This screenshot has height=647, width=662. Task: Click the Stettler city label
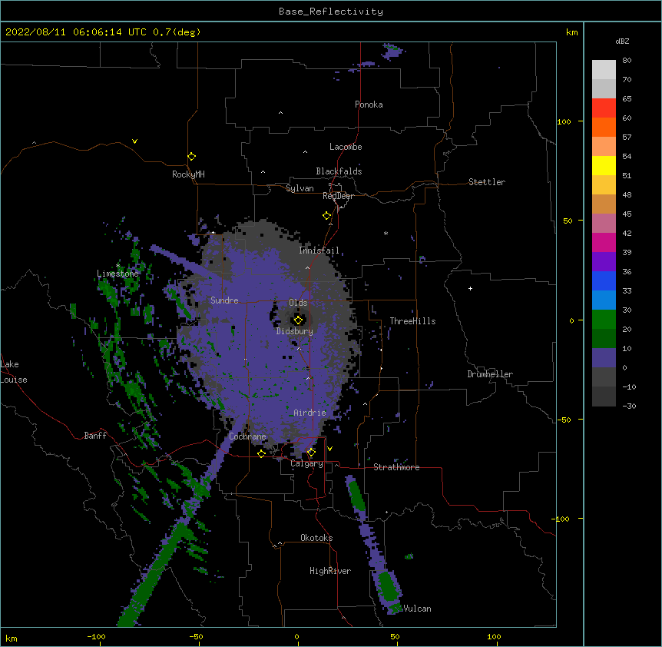[x=487, y=182]
